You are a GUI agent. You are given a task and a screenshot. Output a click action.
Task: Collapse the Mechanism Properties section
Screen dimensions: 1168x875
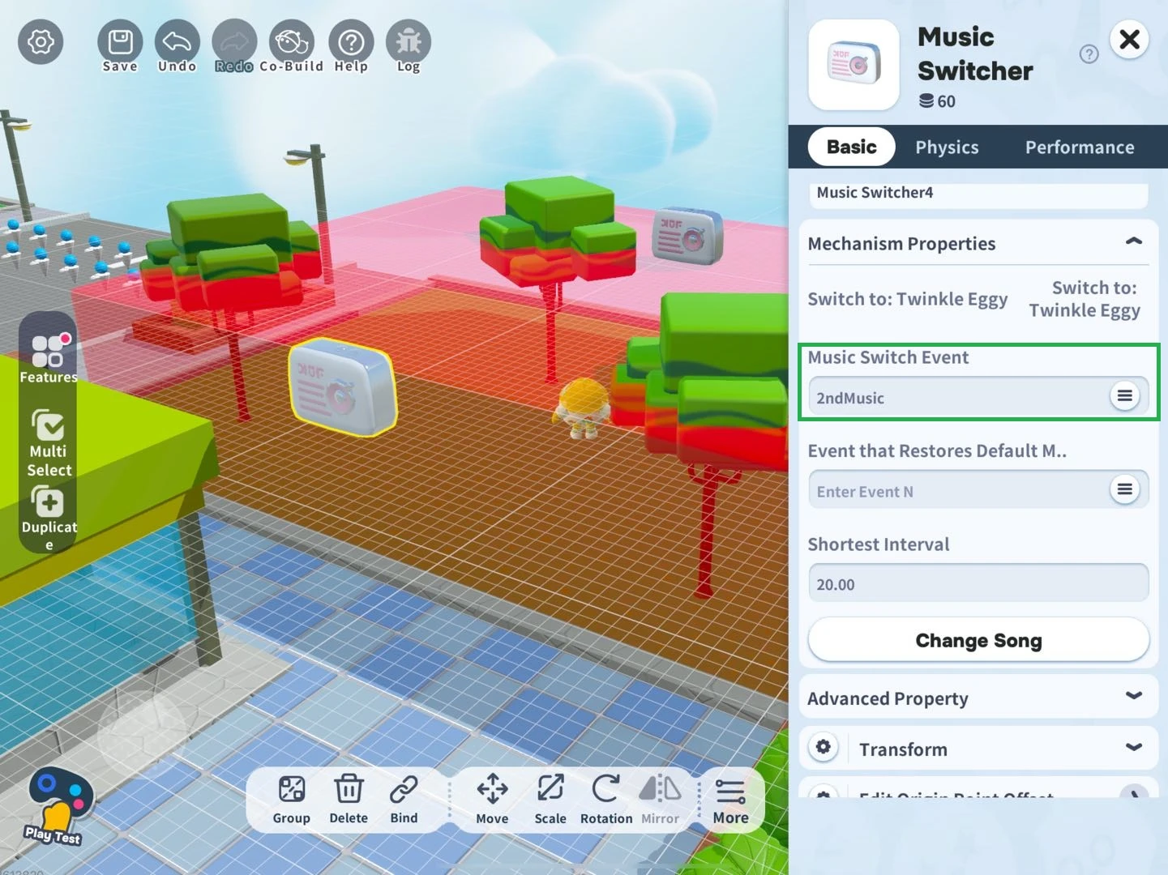(1134, 242)
